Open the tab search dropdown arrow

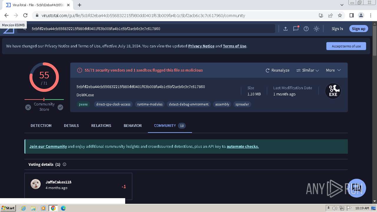pos(342,5)
